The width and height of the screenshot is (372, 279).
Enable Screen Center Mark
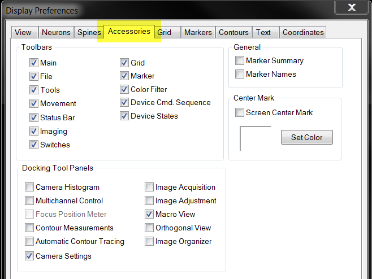tap(239, 112)
